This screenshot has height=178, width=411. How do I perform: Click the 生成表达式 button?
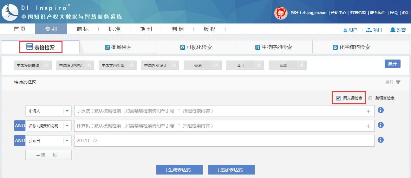[179, 170]
